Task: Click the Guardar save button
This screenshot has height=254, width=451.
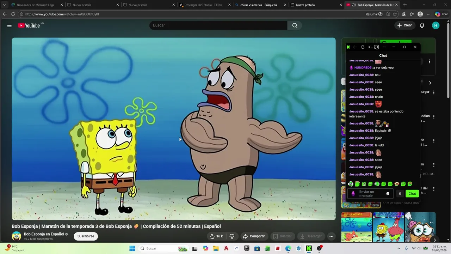Action: (283, 236)
